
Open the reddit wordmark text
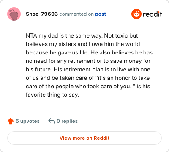pyautogui.click(x=153, y=14)
